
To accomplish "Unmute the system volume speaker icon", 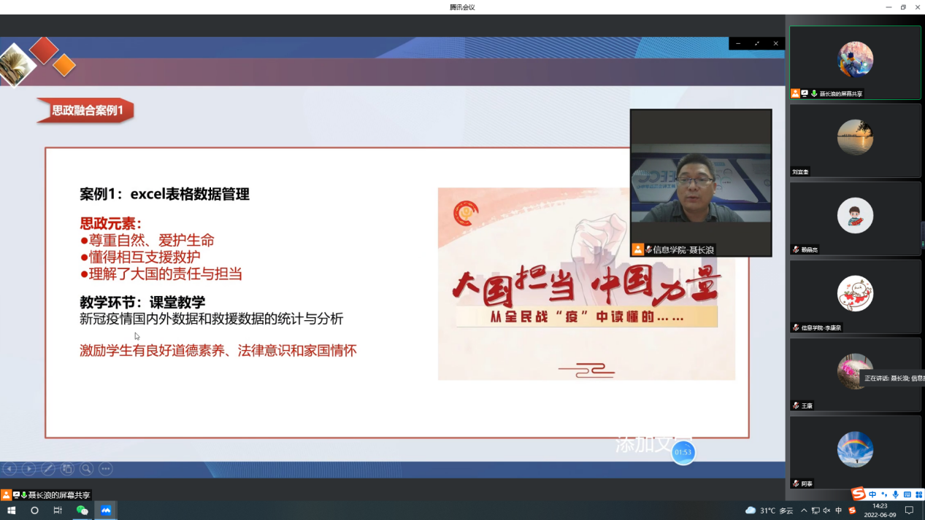I will coord(827,511).
